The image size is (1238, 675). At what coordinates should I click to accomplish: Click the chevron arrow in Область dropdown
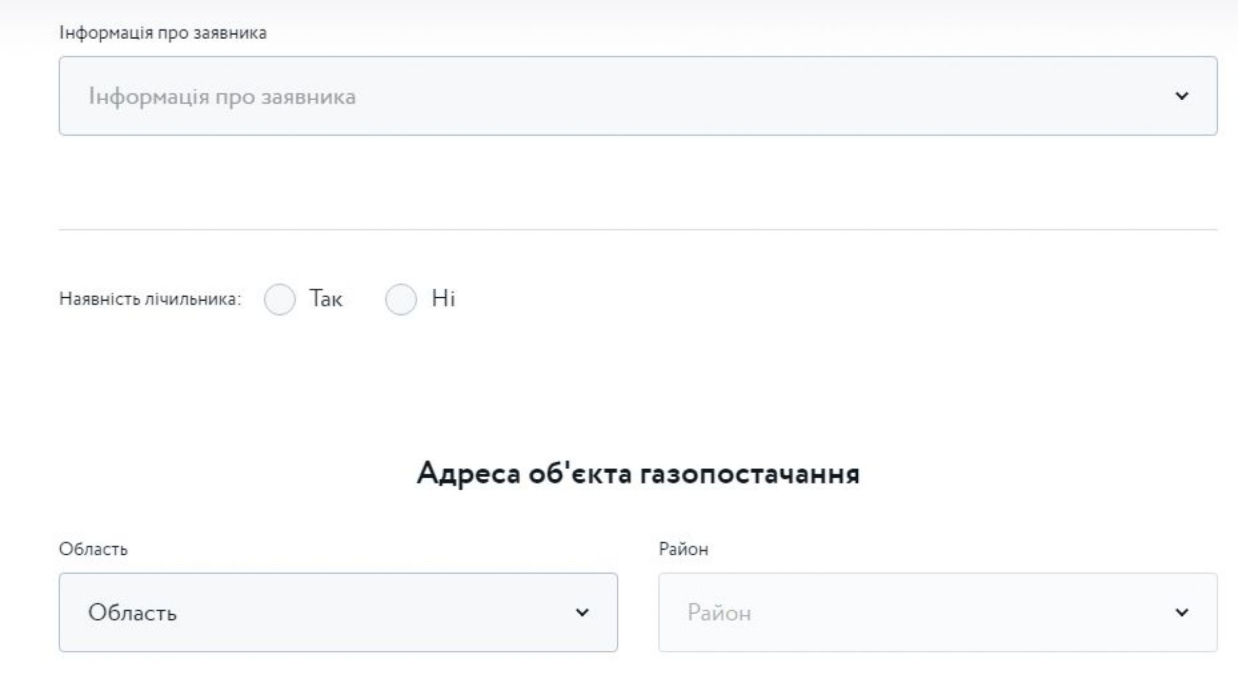coord(582,613)
